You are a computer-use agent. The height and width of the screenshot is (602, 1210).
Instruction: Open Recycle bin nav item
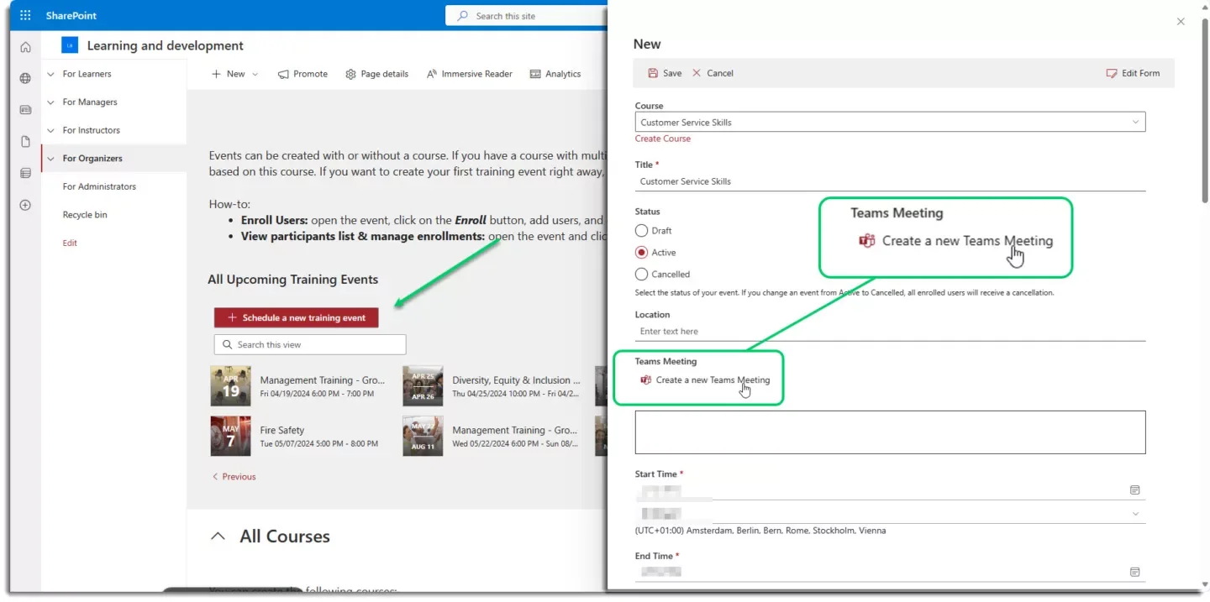[x=85, y=214]
